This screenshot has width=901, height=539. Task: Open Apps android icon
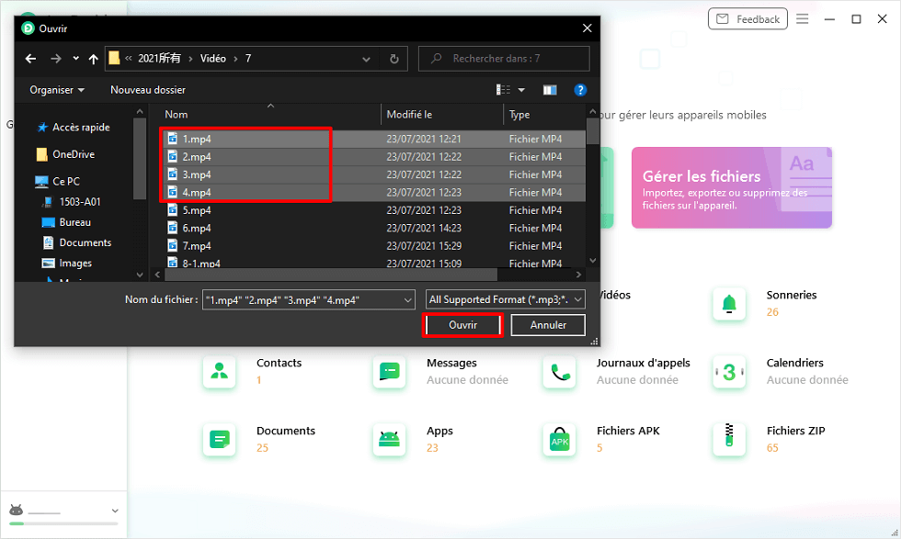coord(389,440)
